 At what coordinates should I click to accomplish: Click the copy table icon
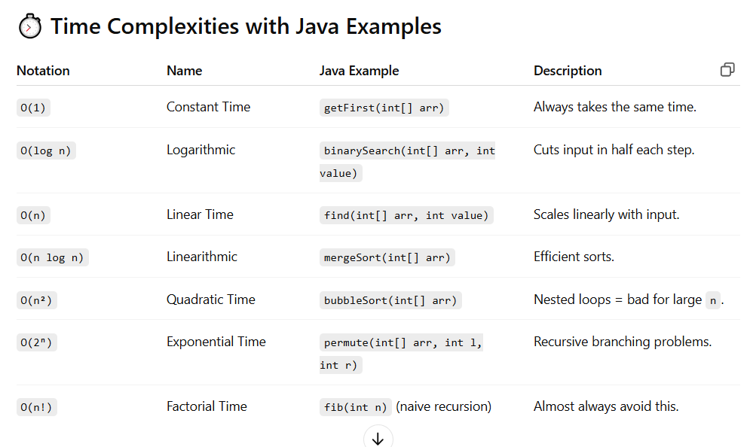point(727,69)
